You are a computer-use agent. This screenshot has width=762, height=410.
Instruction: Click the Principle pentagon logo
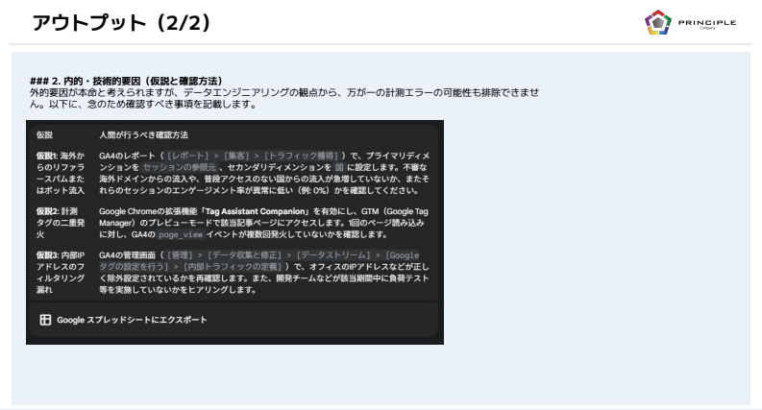pos(658,22)
